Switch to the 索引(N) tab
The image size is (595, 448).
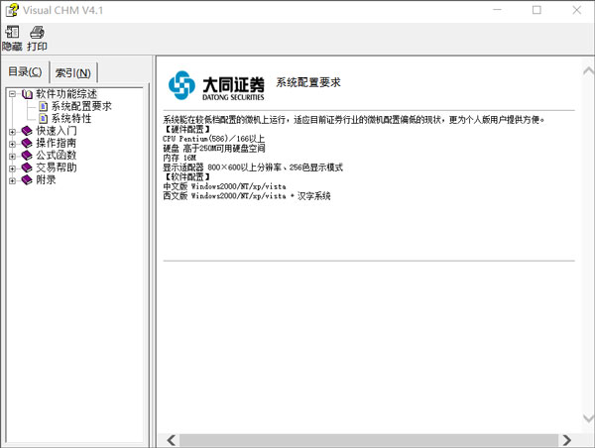tap(72, 72)
